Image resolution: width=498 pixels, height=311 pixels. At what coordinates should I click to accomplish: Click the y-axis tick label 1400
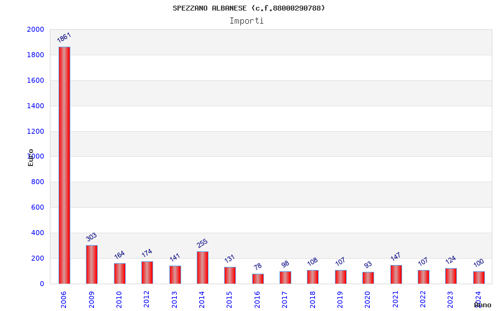pos(35,106)
